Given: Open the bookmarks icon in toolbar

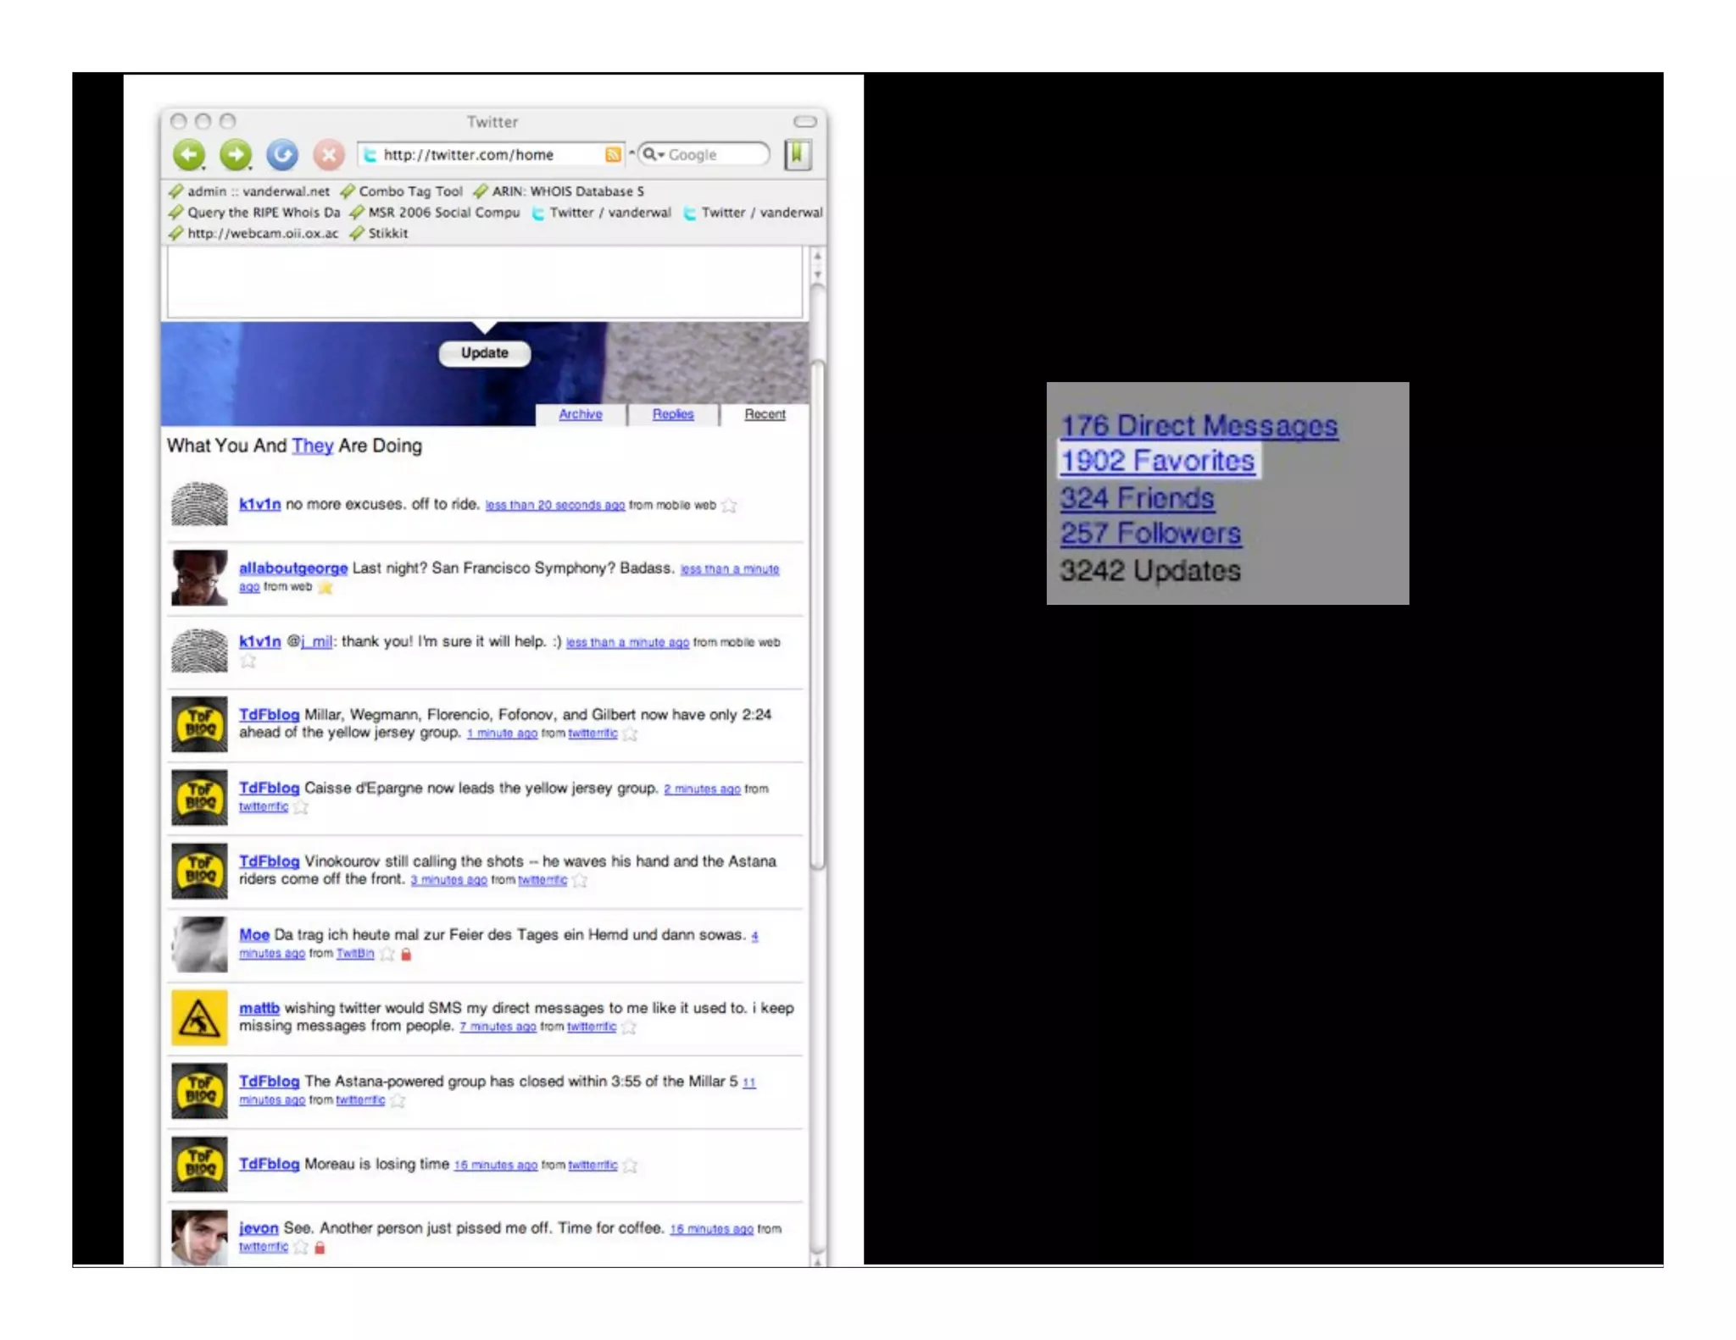Looking at the screenshot, I should [x=797, y=154].
